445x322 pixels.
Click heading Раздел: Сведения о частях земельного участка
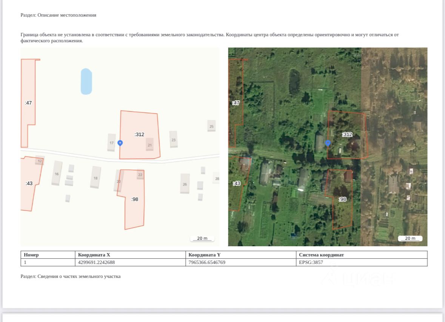pyautogui.click(x=70, y=276)
